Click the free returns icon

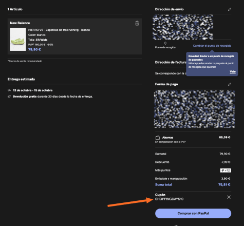click(x=9, y=97)
